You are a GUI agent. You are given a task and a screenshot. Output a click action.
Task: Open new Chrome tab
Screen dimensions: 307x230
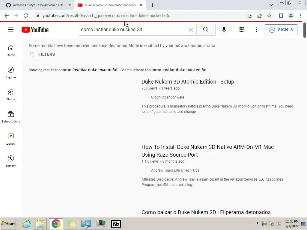pyautogui.click(x=153, y=5)
